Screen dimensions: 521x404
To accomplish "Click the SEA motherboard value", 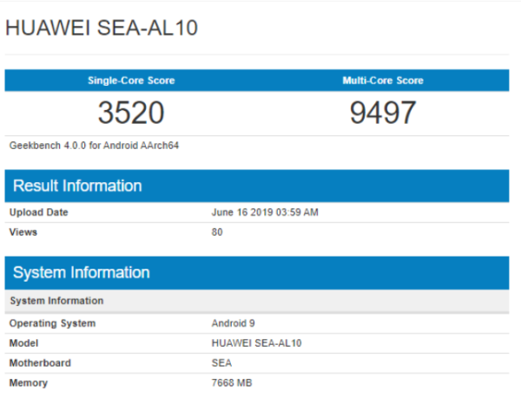I will pyautogui.click(x=221, y=363).
